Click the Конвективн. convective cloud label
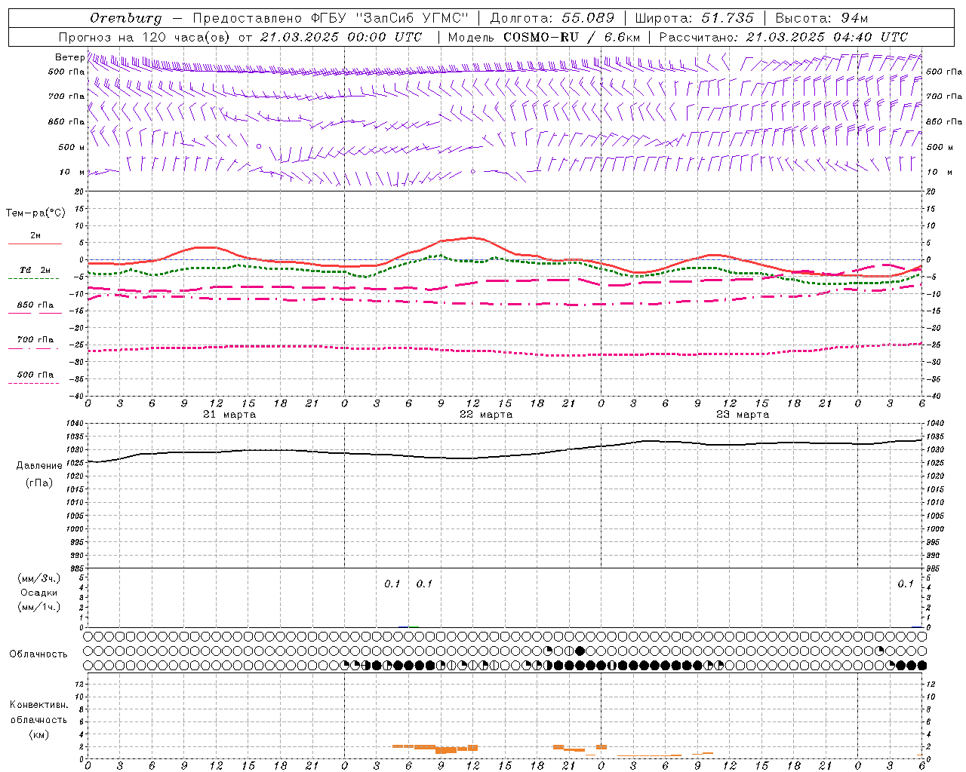966x772 pixels. pyautogui.click(x=38, y=705)
